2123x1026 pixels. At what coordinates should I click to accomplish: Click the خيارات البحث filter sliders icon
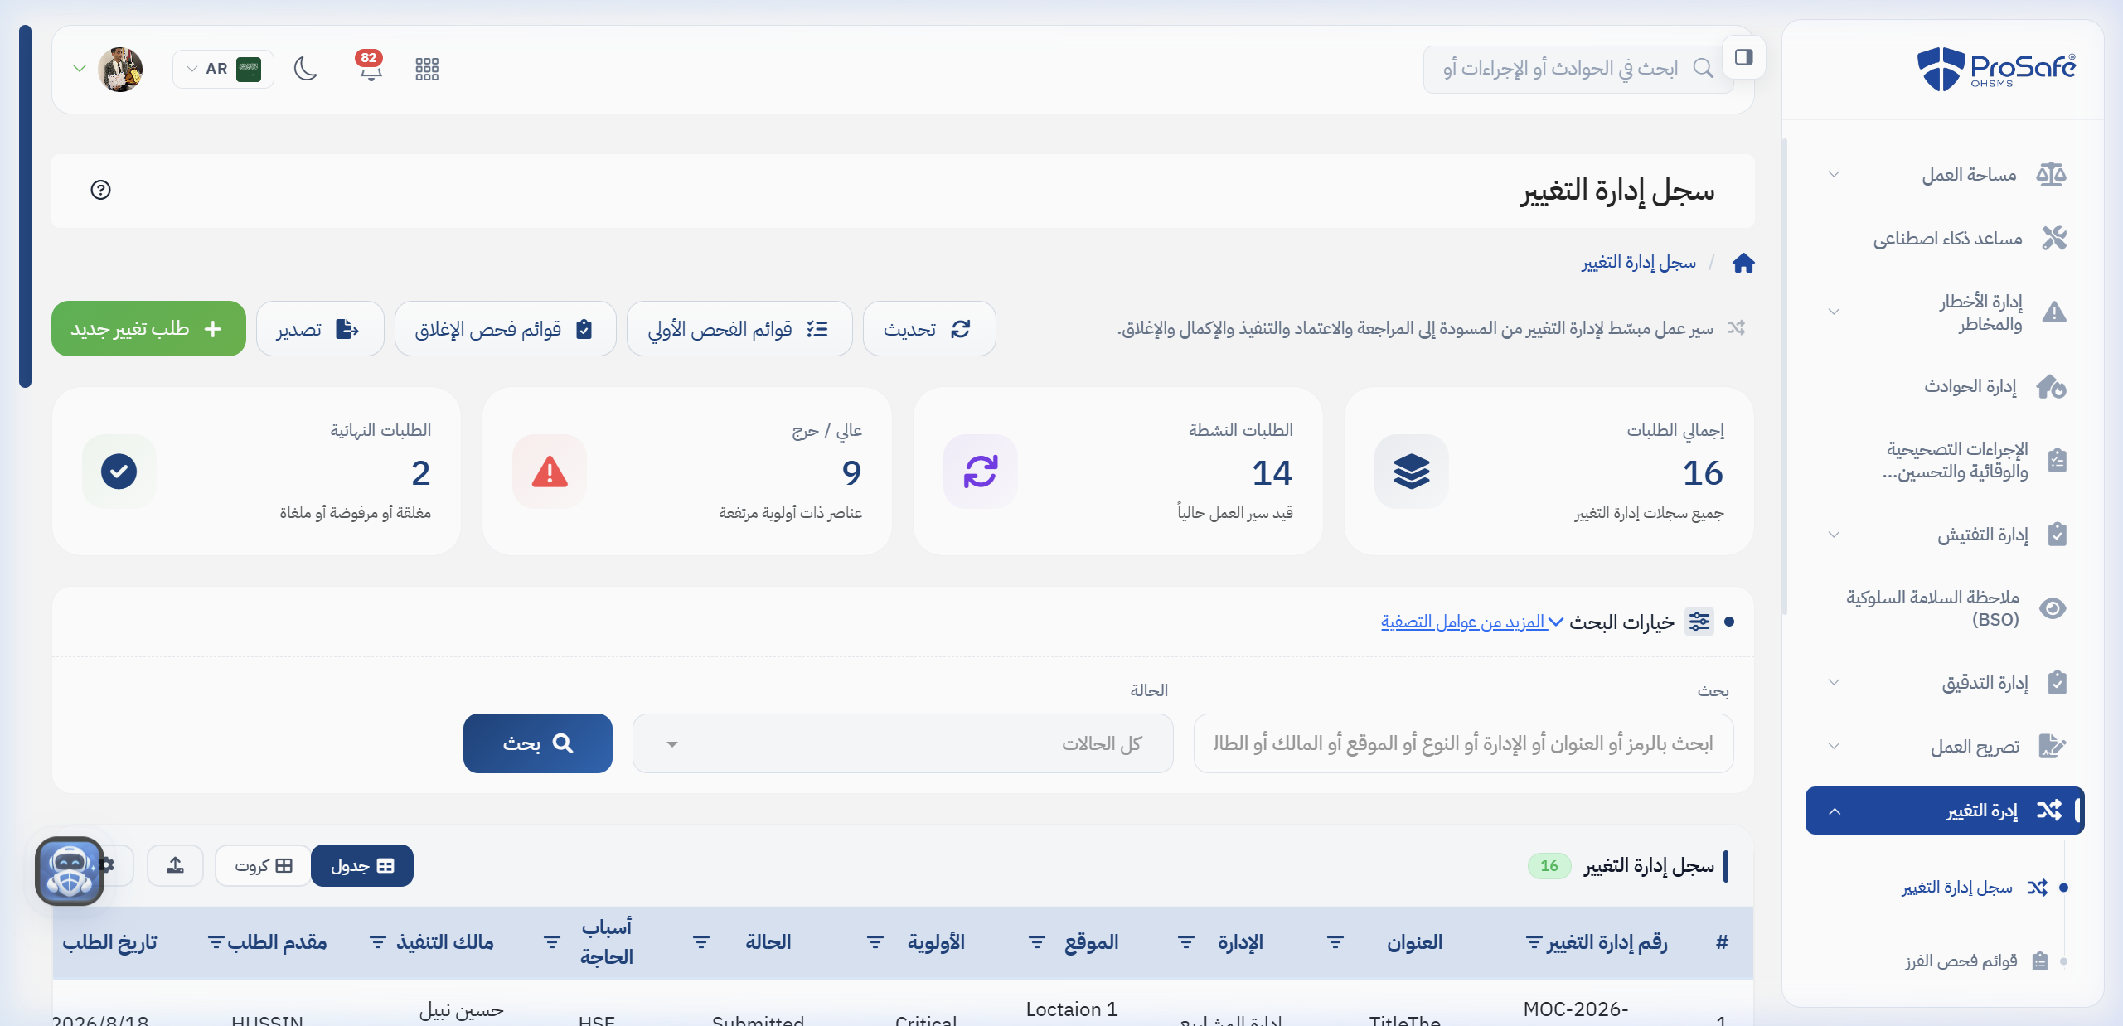click(1699, 622)
